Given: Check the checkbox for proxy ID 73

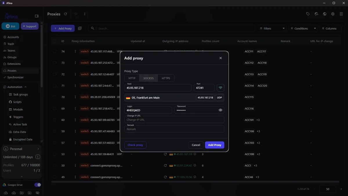Looking at the screenshot, I should [55, 63].
